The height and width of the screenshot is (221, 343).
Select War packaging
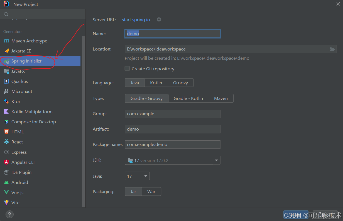click(151, 192)
